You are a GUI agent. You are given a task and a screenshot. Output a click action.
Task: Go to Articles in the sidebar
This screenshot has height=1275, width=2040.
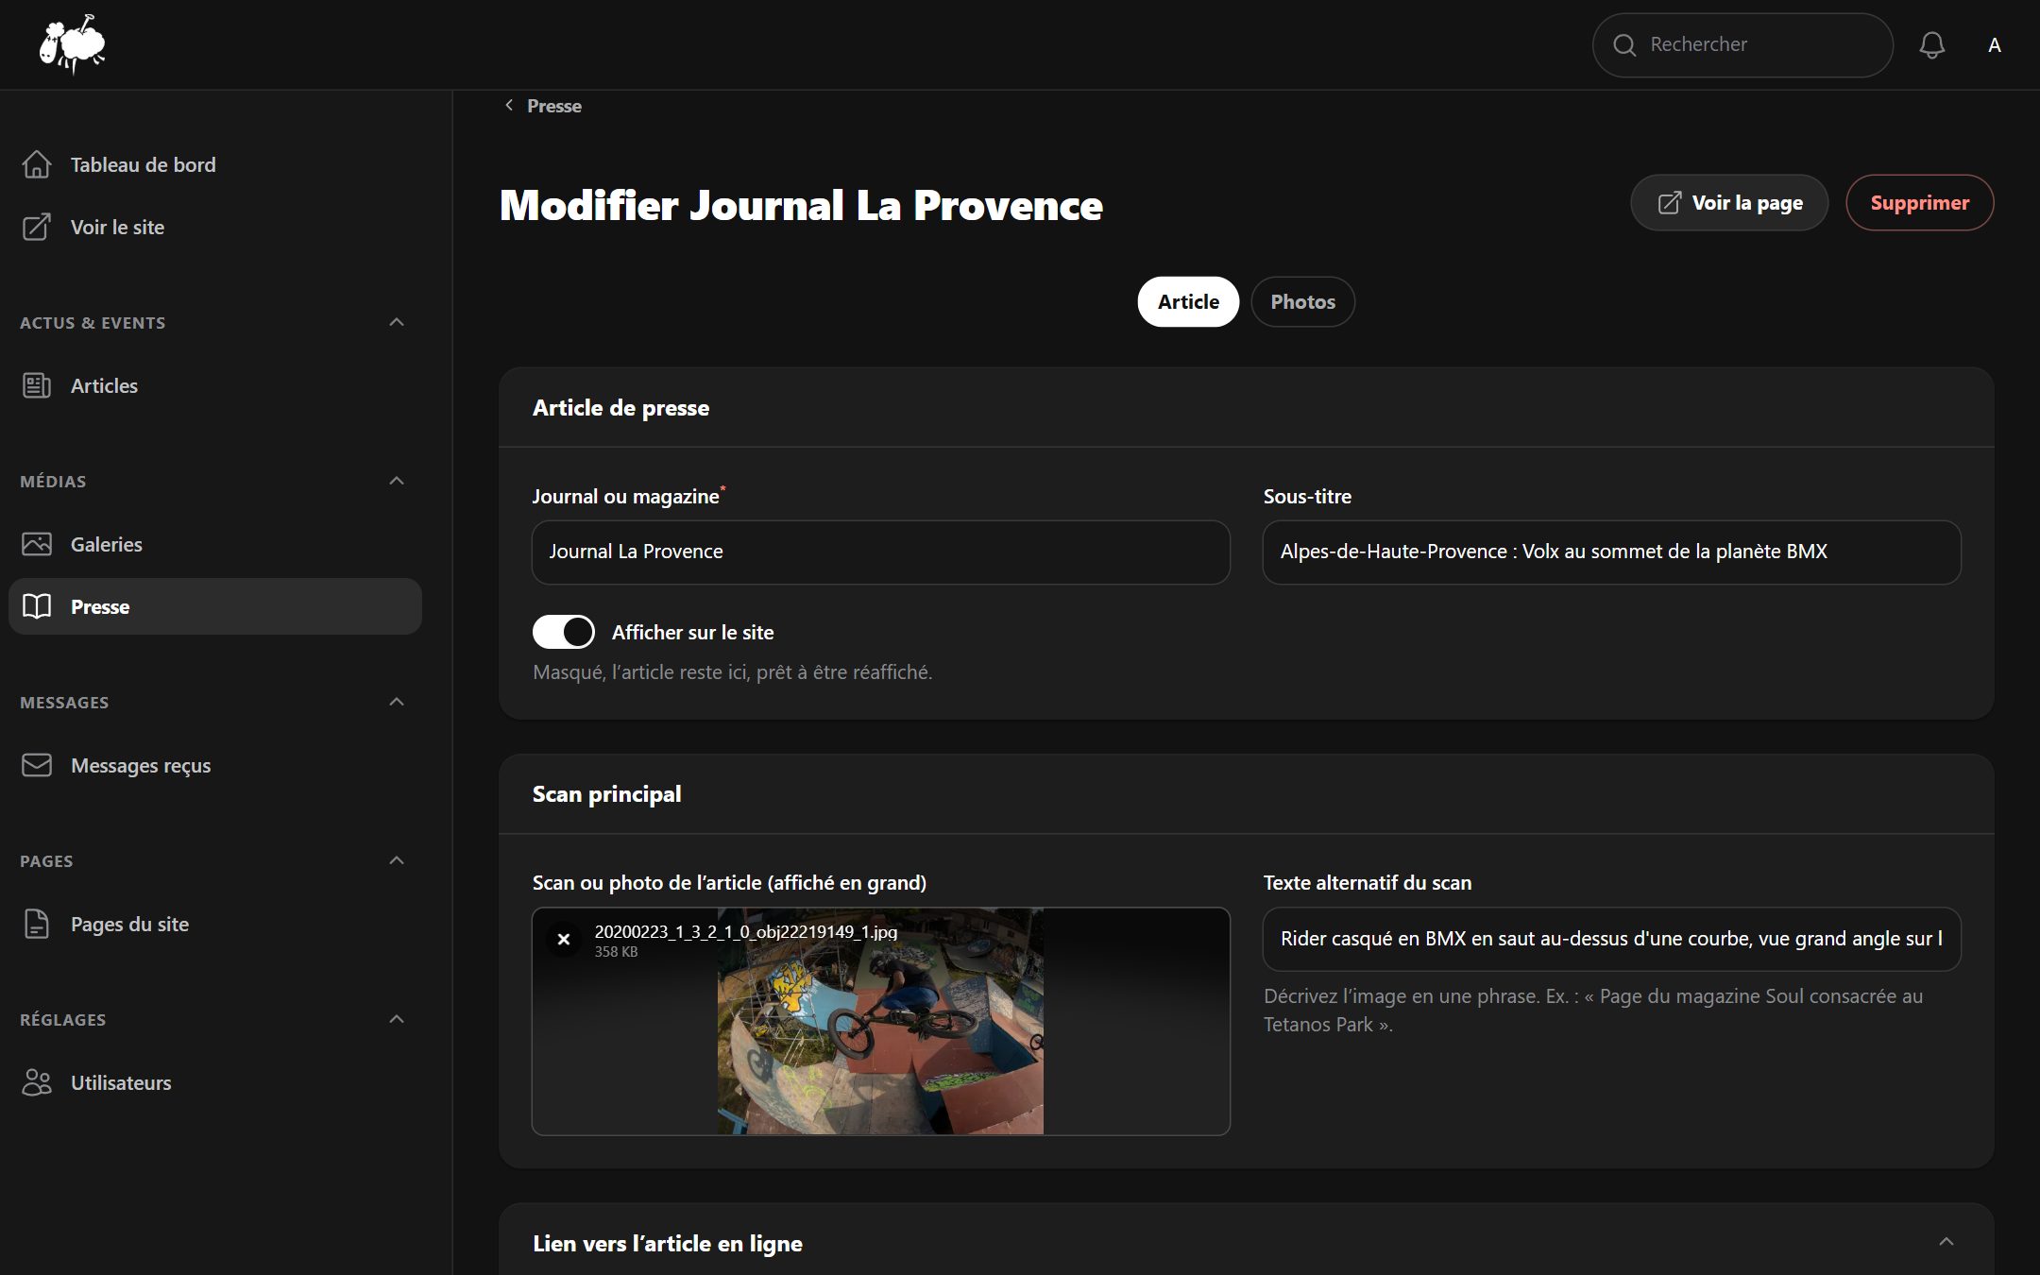[215, 385]
